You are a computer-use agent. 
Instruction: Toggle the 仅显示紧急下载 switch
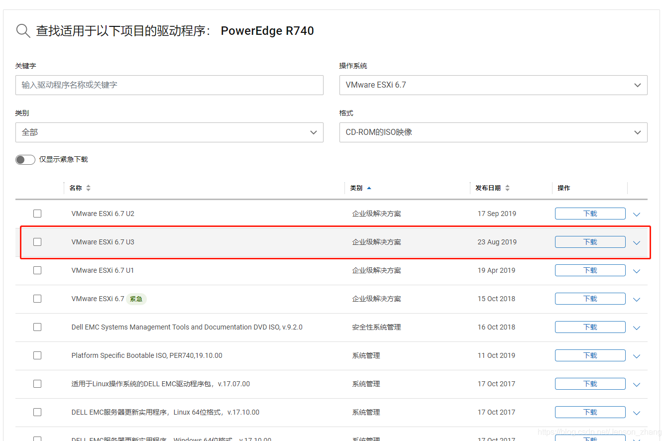(x=25, y=159)
